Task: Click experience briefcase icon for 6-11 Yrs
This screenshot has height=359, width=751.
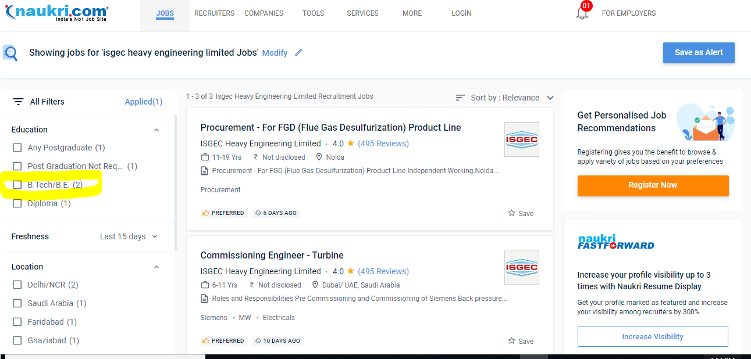Action: pos(205,285)
